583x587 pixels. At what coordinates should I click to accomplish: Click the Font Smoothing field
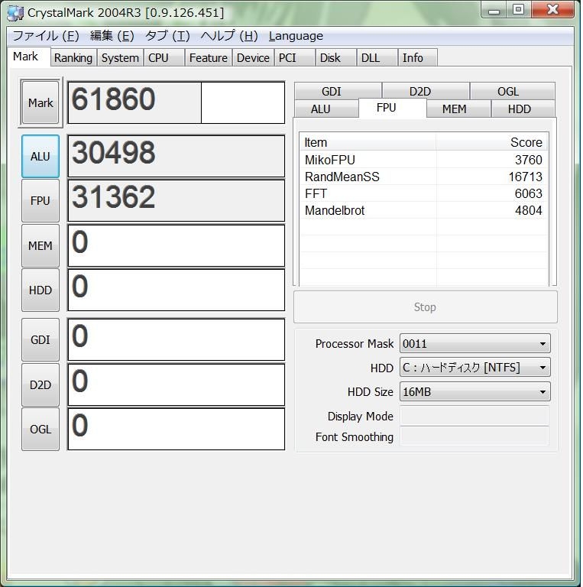474,436
